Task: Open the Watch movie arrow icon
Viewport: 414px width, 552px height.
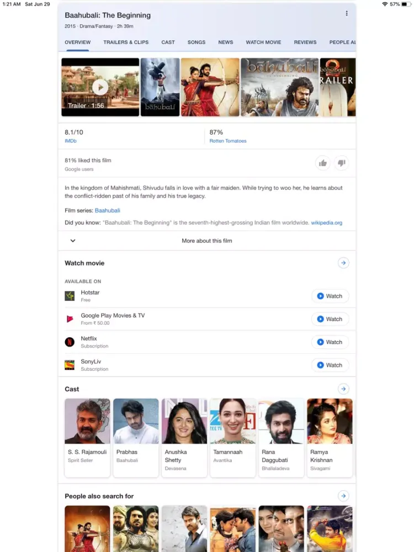Action: [x=343, y=263]
